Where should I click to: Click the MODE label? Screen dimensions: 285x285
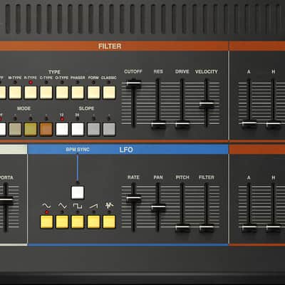(24, 108)
